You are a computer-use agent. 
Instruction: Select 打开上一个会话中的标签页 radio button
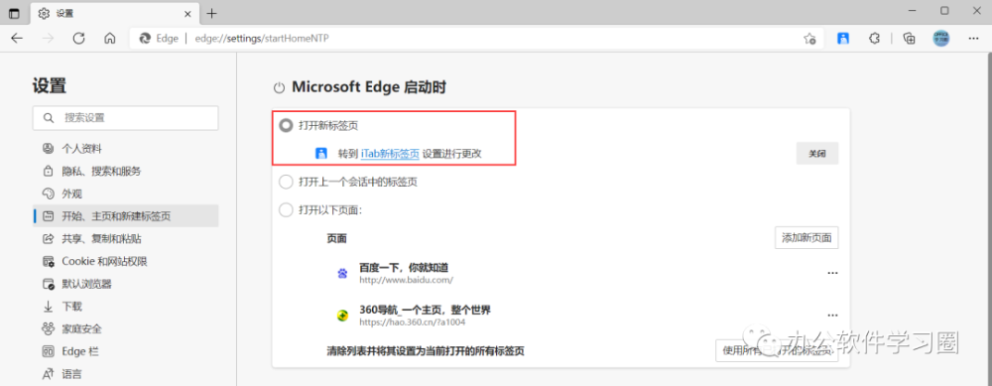(286, 183)
